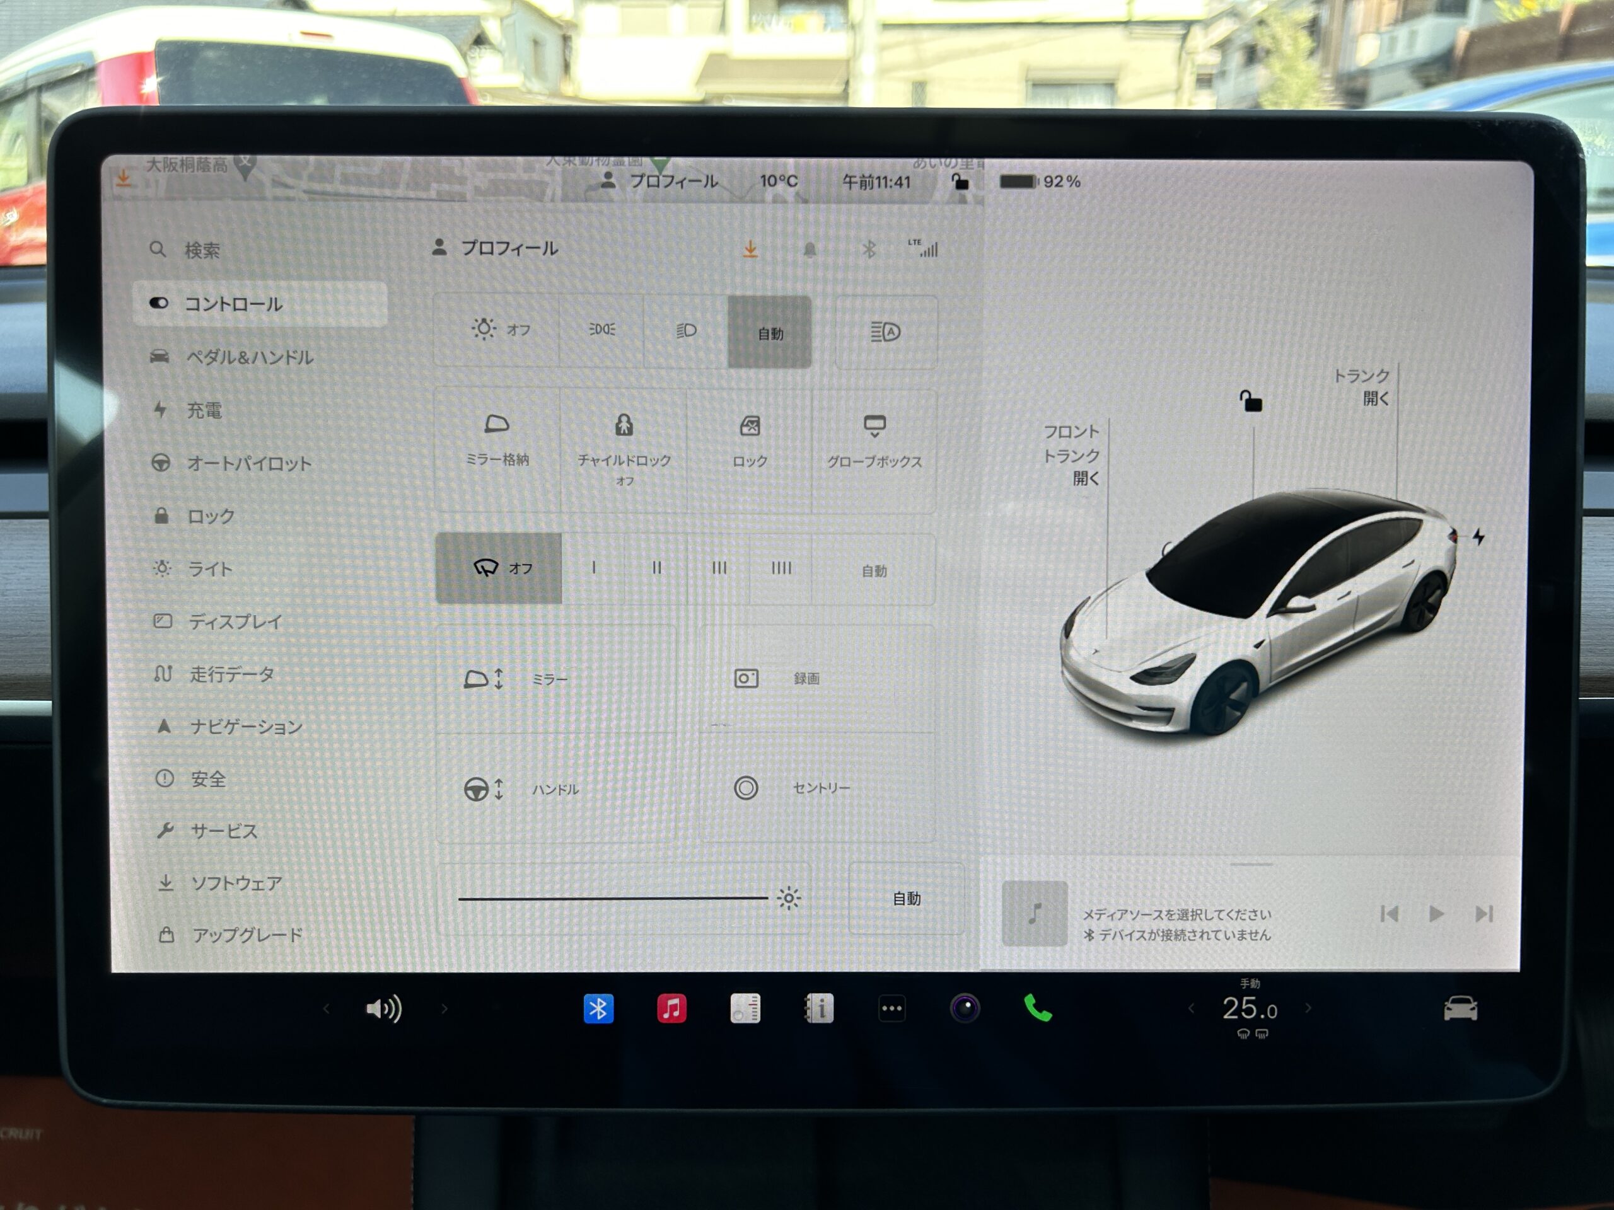Tap the volume speaker icon
Image resolution: width=1614 pixels, height=1210 pixels.
tap(384, 1009)
